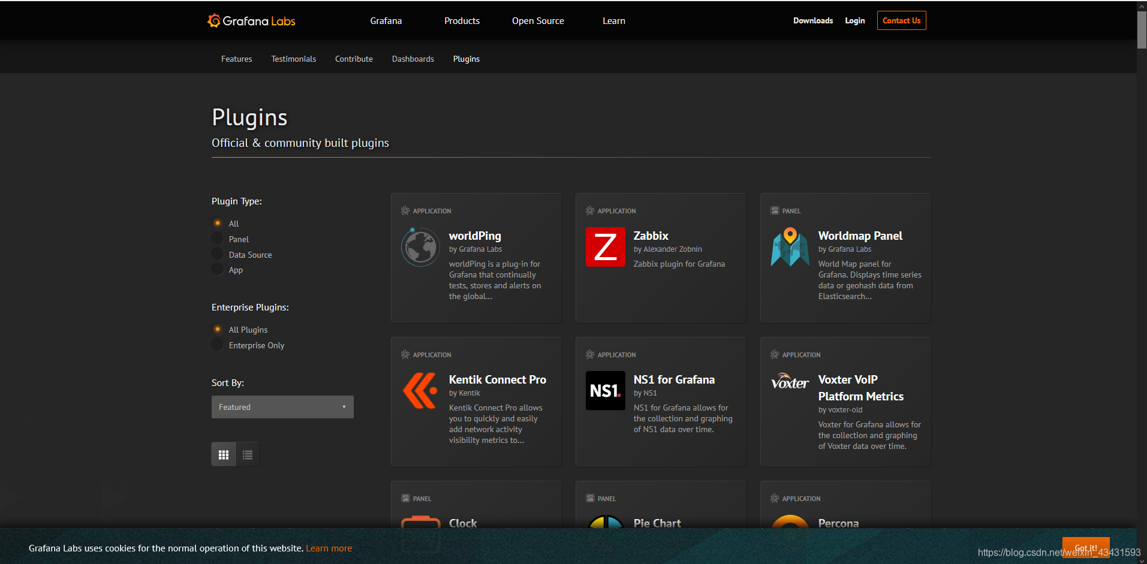Open the cookie Learn more link

pos(329,548)
